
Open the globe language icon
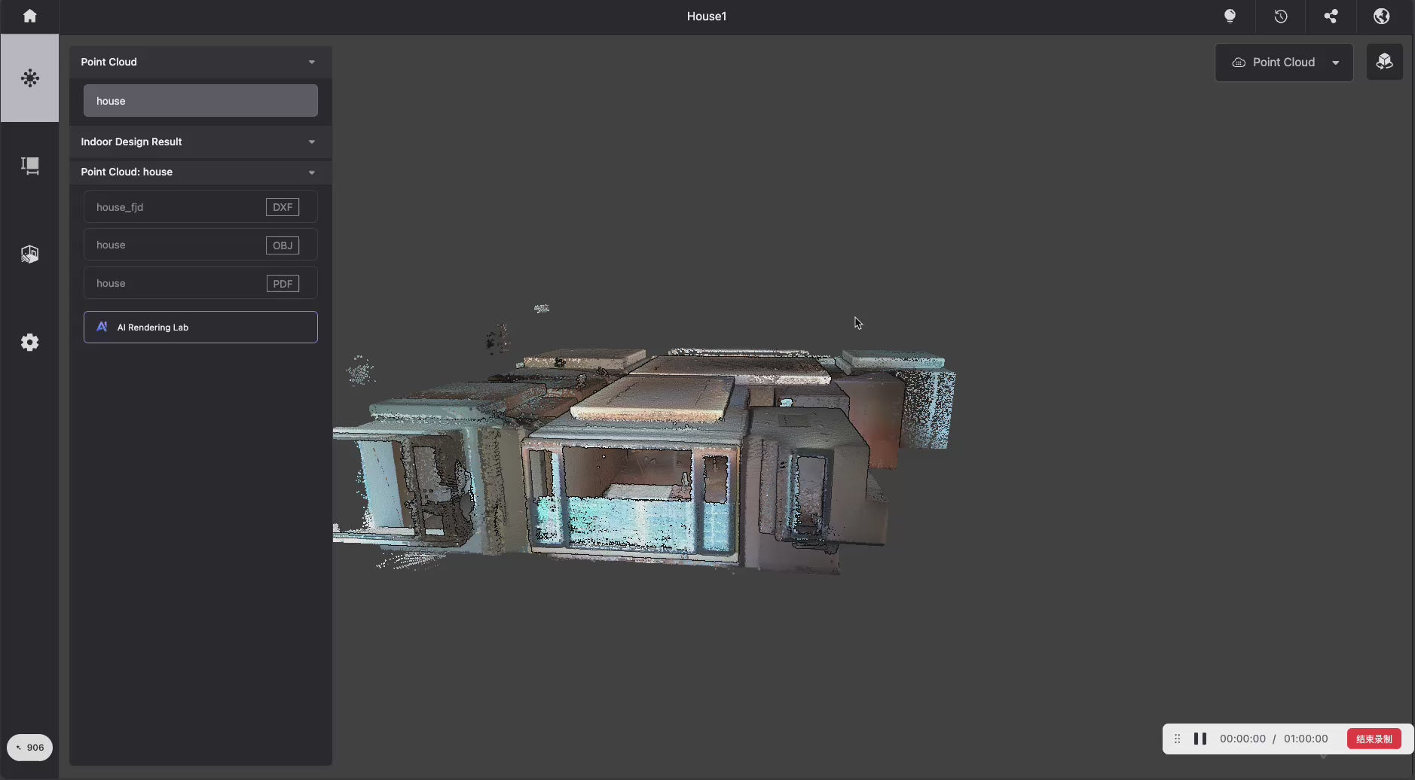click(1381, 16)
